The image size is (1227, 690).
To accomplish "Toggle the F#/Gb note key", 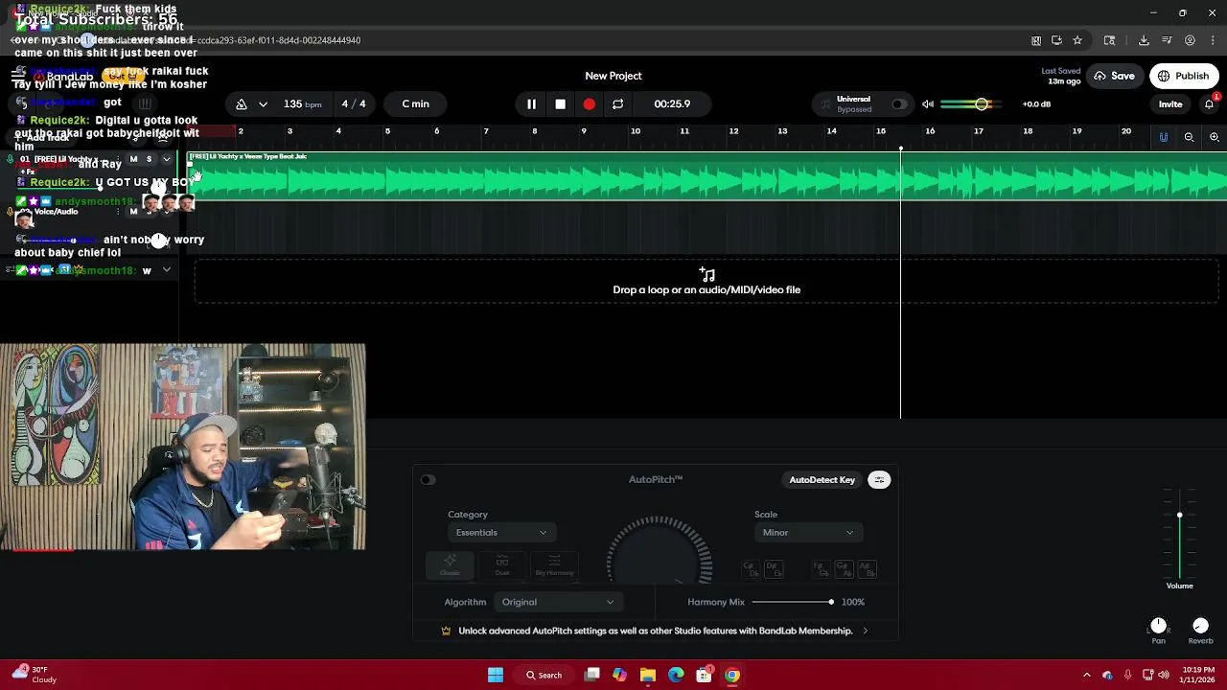I will (822, 569).
